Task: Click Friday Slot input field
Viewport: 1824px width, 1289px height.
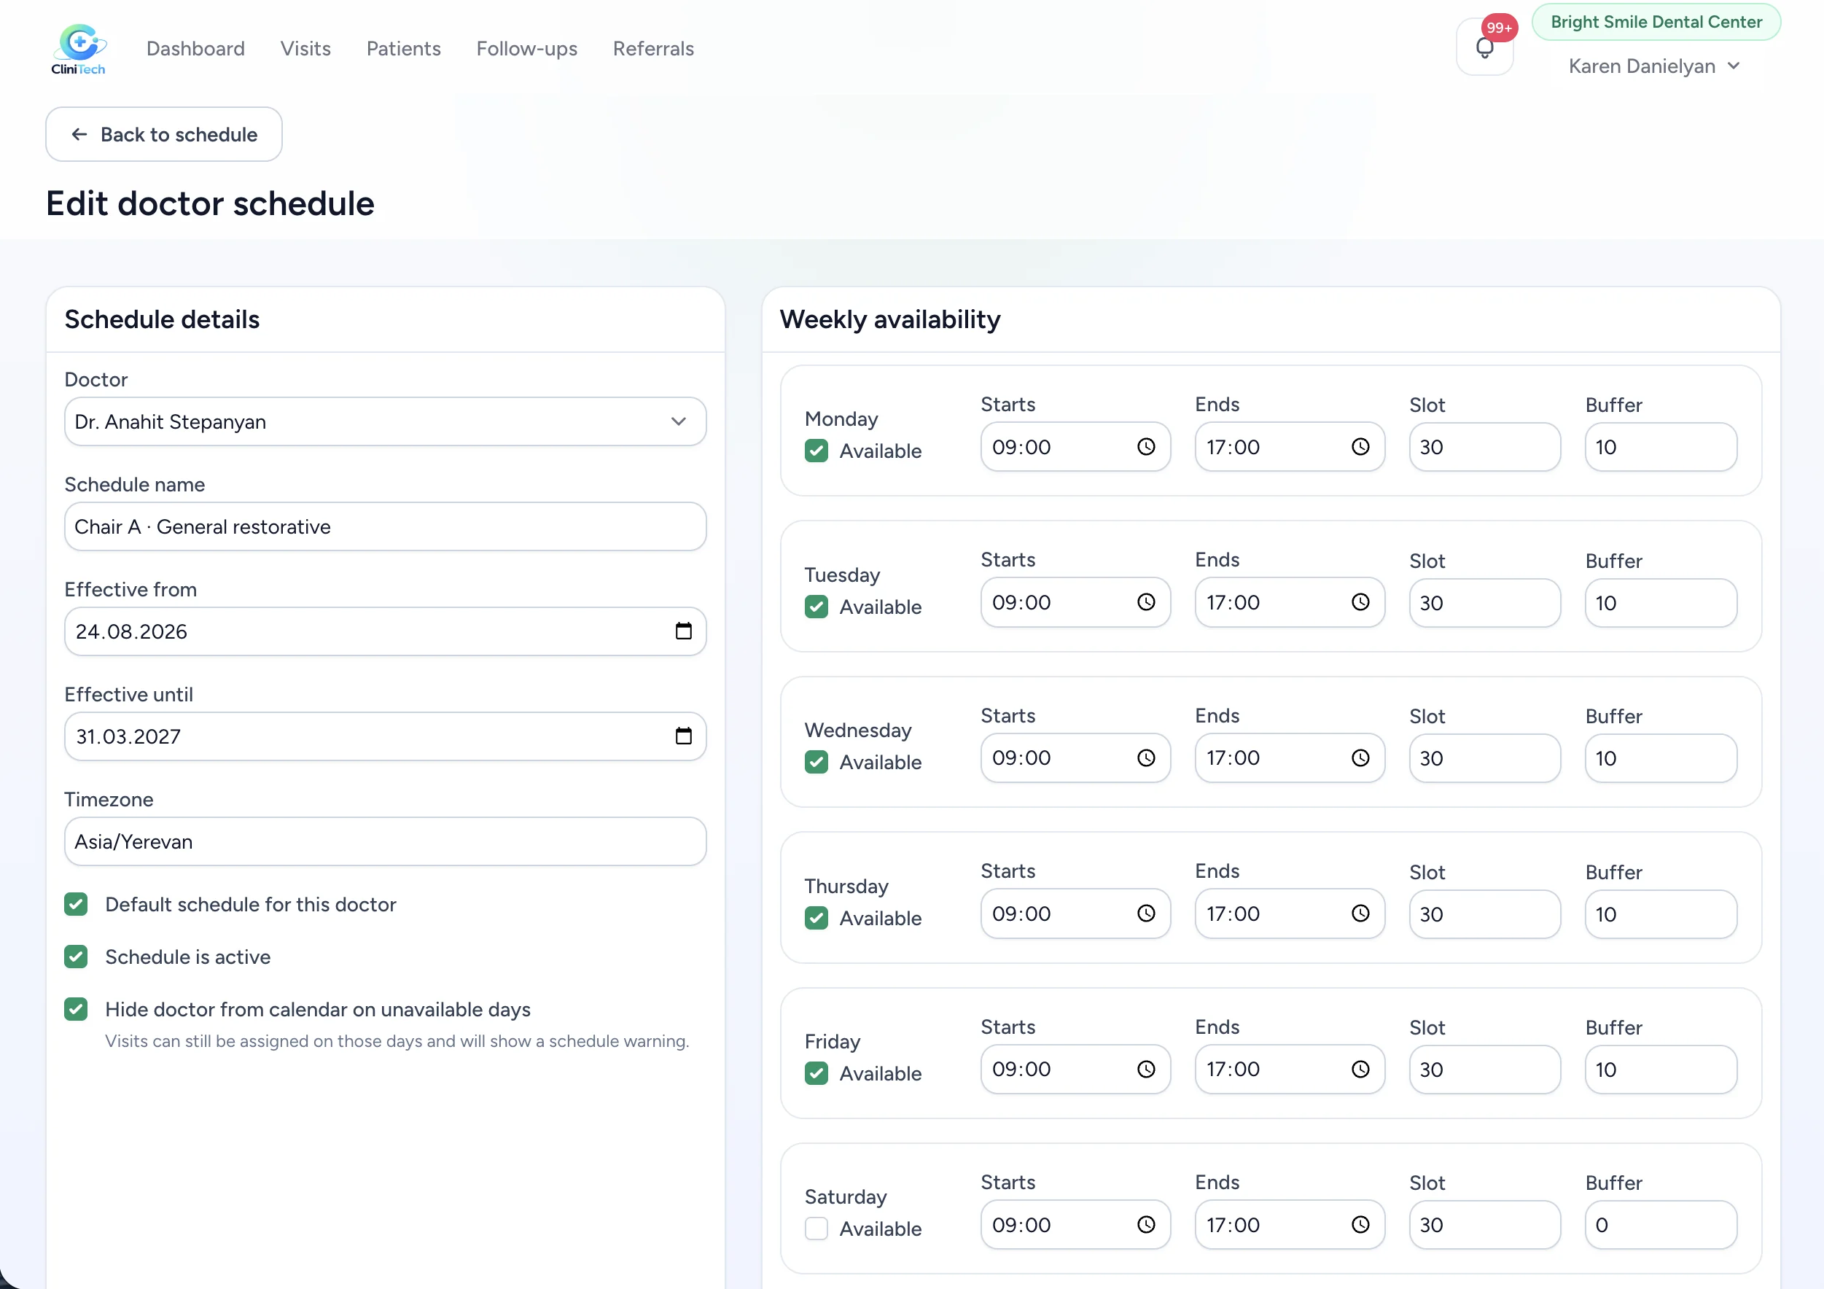Action: (x=1485, y=1070)
